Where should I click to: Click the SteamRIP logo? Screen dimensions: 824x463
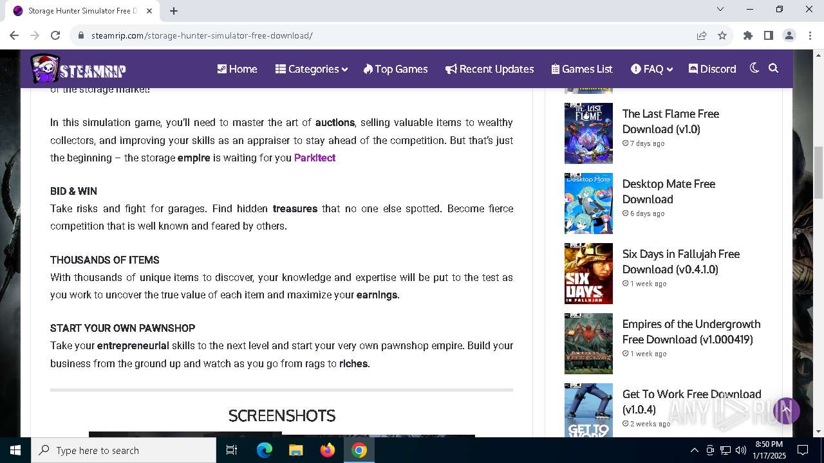coord(79,69)
